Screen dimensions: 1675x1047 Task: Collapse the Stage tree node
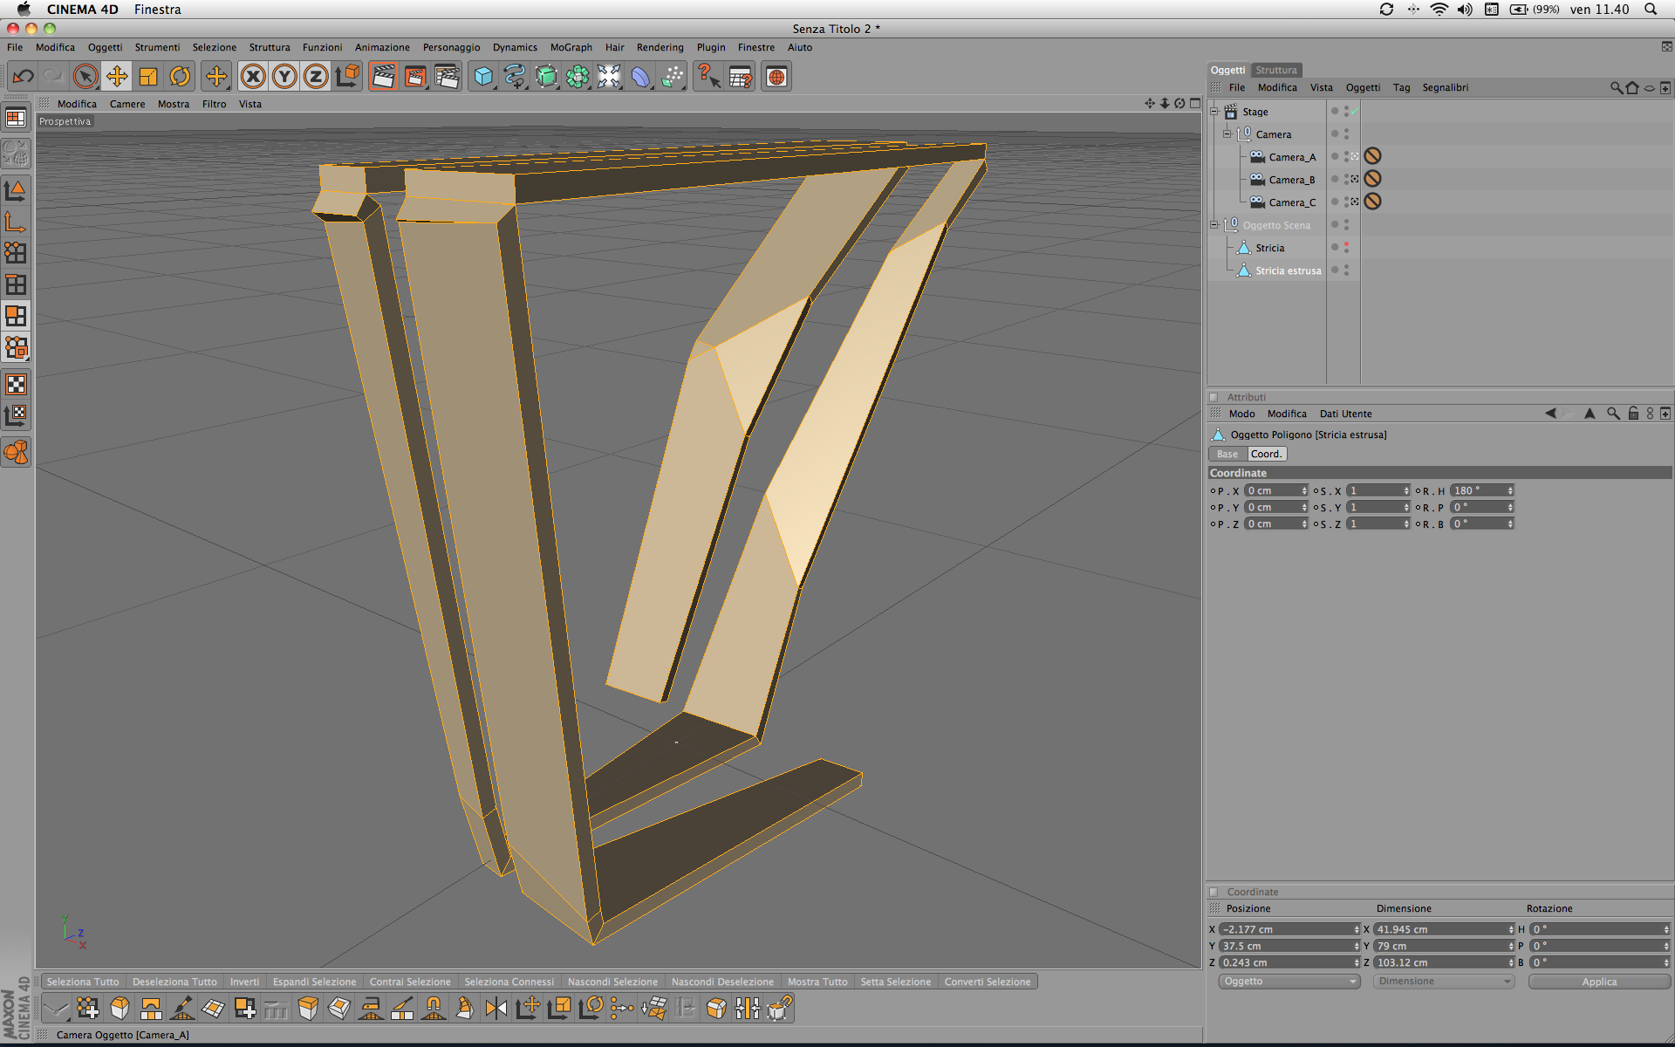1214,112
